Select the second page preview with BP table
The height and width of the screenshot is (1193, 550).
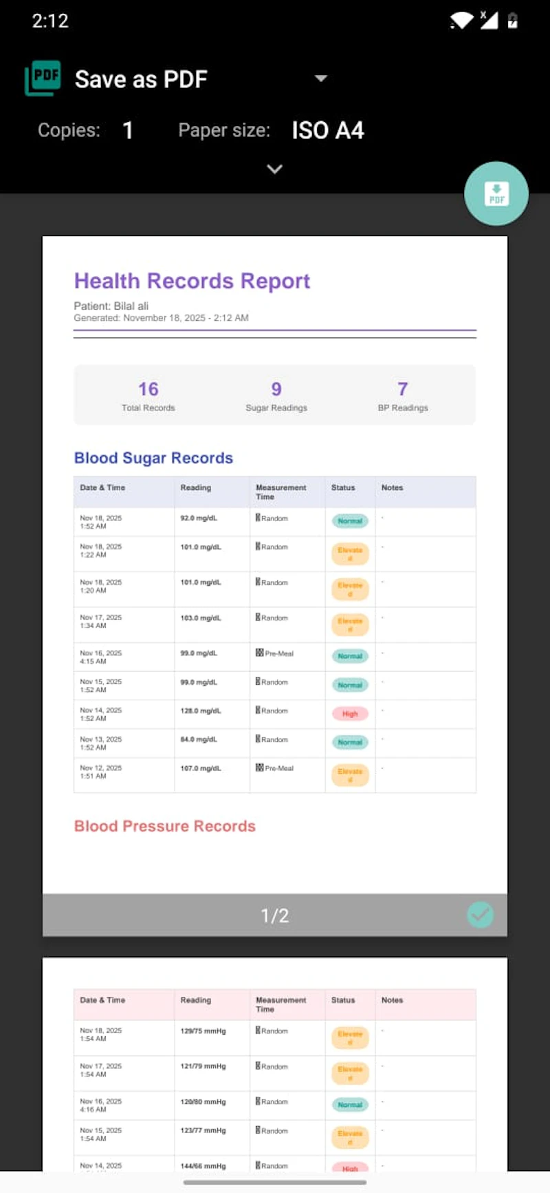point(275,1064)
